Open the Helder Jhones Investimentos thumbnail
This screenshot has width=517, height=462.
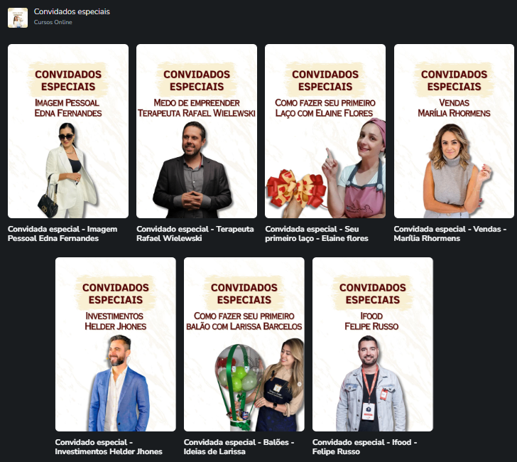click(x=116, y=344)
